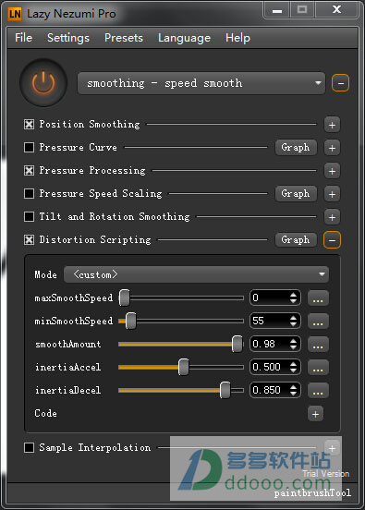Open inertiaDecel options ellipsis button

tap(318, 390)
